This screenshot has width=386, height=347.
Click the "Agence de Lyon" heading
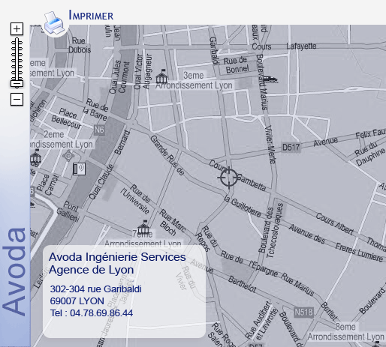(x=91, y=270)
